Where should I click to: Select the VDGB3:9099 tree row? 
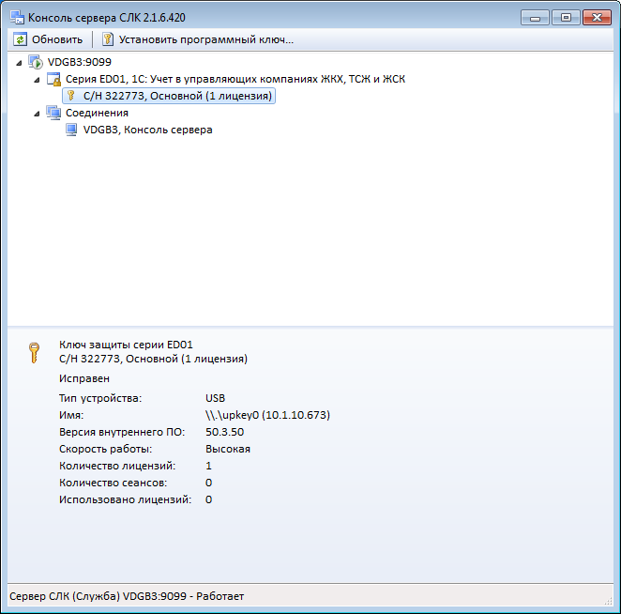[x=79, y=62]
